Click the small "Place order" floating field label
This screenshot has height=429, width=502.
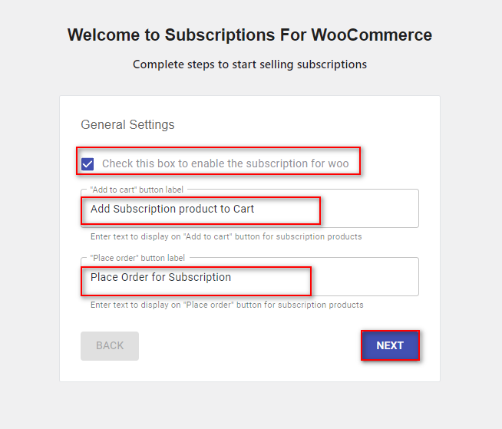(137, 257)
